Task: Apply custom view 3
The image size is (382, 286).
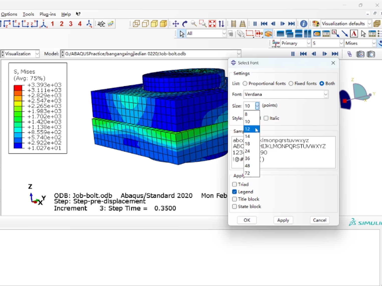Action: (71, 24)
